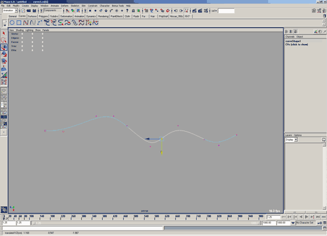Image resolution: width=327 pixels, height=236 pixels.
Task: Switch to the Surfaces shelf tab
Action: [x=32, y=16]
